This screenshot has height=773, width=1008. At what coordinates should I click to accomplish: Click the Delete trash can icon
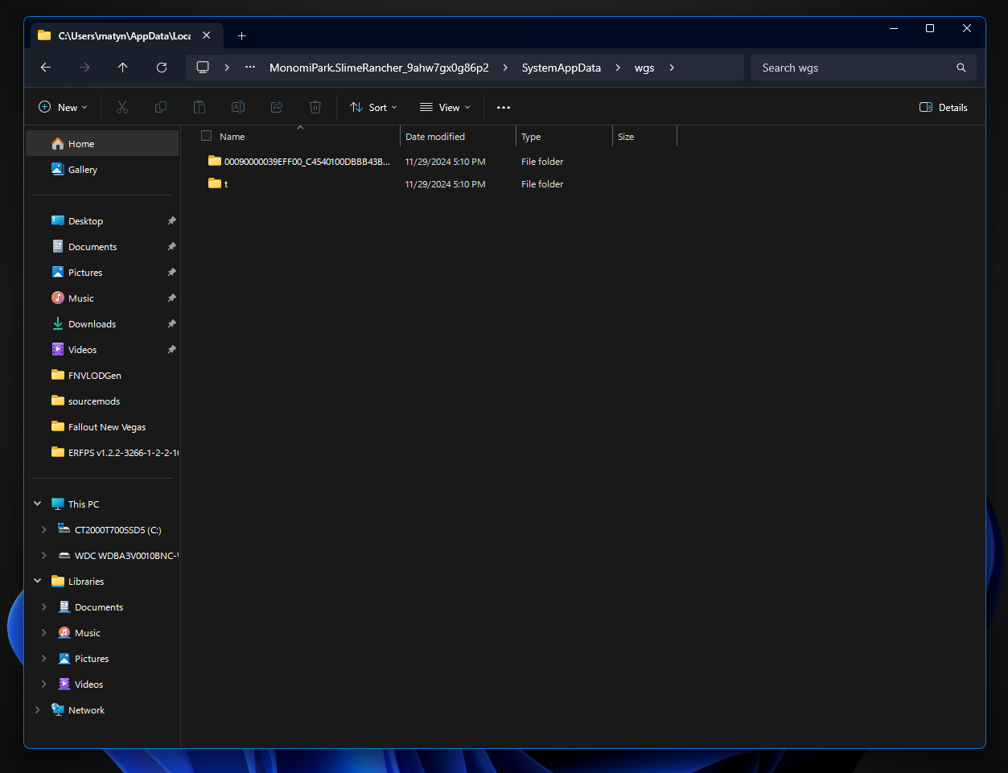coord(315,107)
